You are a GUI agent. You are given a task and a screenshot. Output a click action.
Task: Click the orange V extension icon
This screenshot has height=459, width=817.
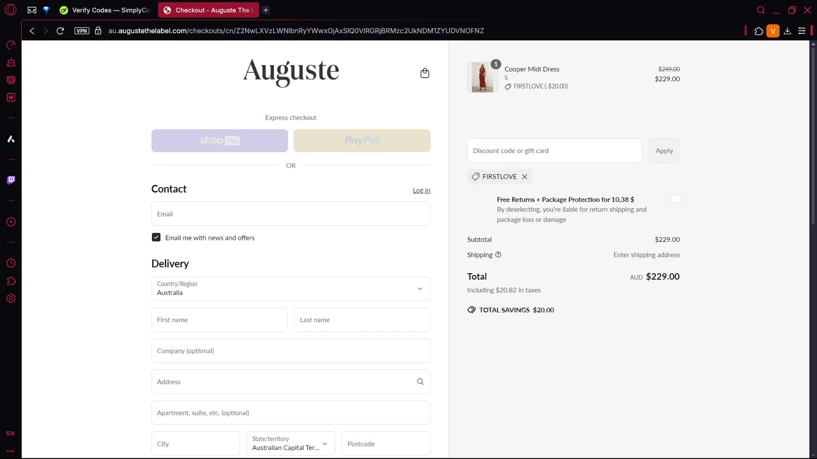tap(773, 31)
